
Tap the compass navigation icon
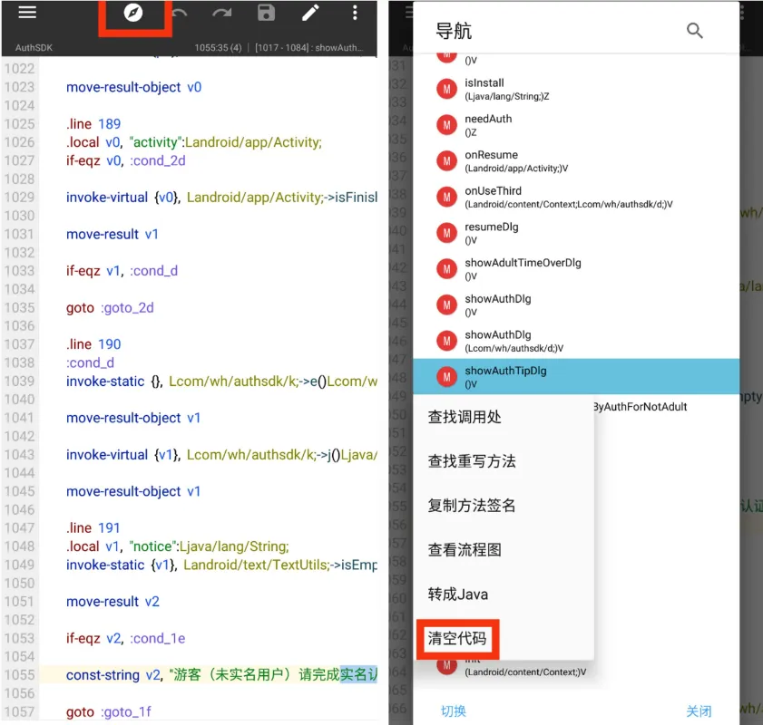tap(134, 14)
